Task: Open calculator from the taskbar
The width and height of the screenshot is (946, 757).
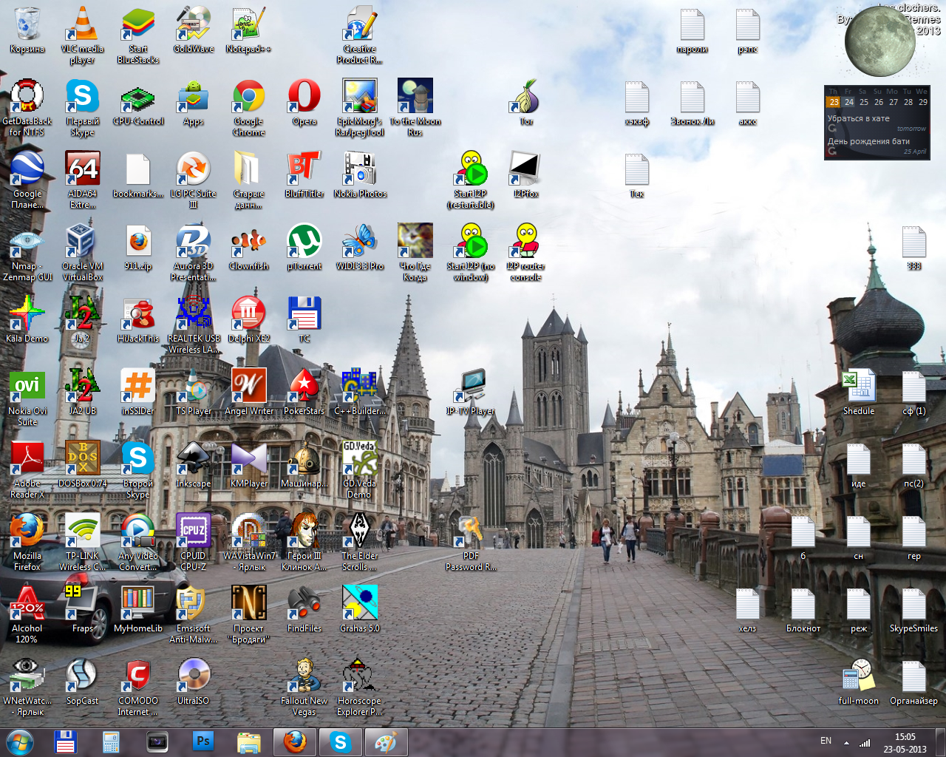Action: [111, 741]
